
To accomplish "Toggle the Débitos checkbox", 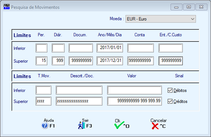I will coord(170,90).
